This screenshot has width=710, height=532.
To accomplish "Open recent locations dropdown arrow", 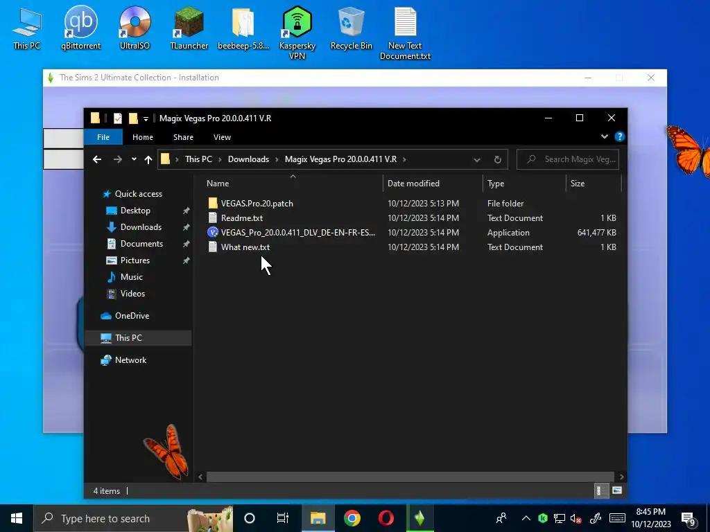I will [x=134, y=159].
